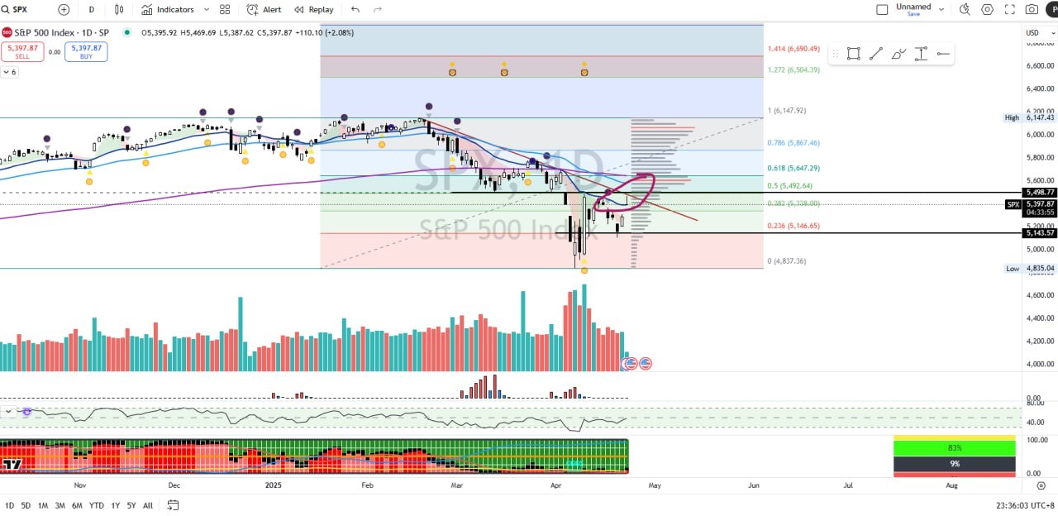This screenshot has width=1058, height=516.
Task: Click the second US flag economic event icon
Action: 646,363
